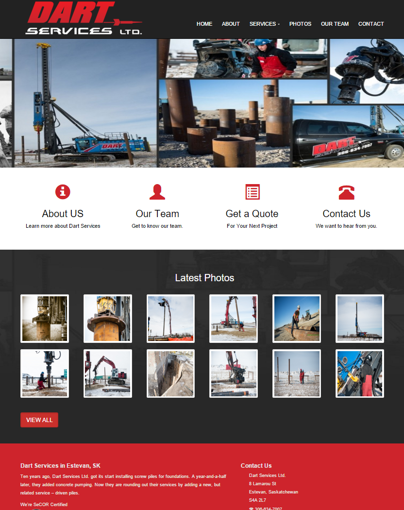Click the hero banner collage image
The width and height of the screenshot is (404, 510).
[202, 103]
